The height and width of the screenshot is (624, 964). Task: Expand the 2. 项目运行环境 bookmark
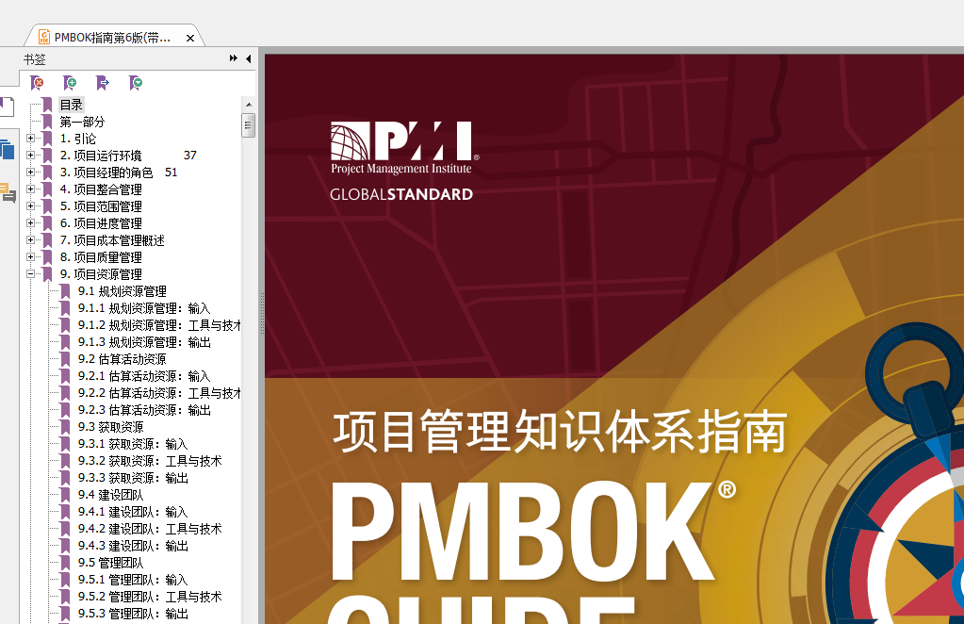[31, 156]
